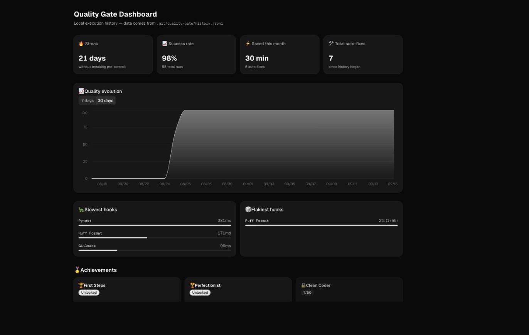Click the 7/50 badge under Clean Coder
Screen dimensions: 529x335
[x=307, y=293]
